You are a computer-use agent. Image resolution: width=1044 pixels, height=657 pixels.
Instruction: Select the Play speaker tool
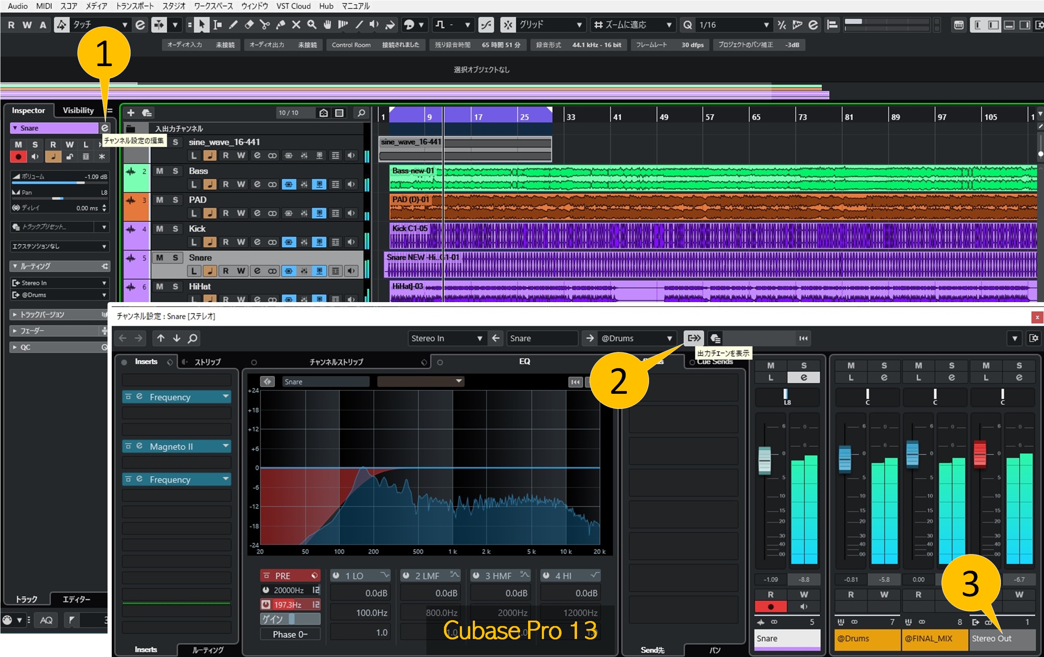point(374,25)
